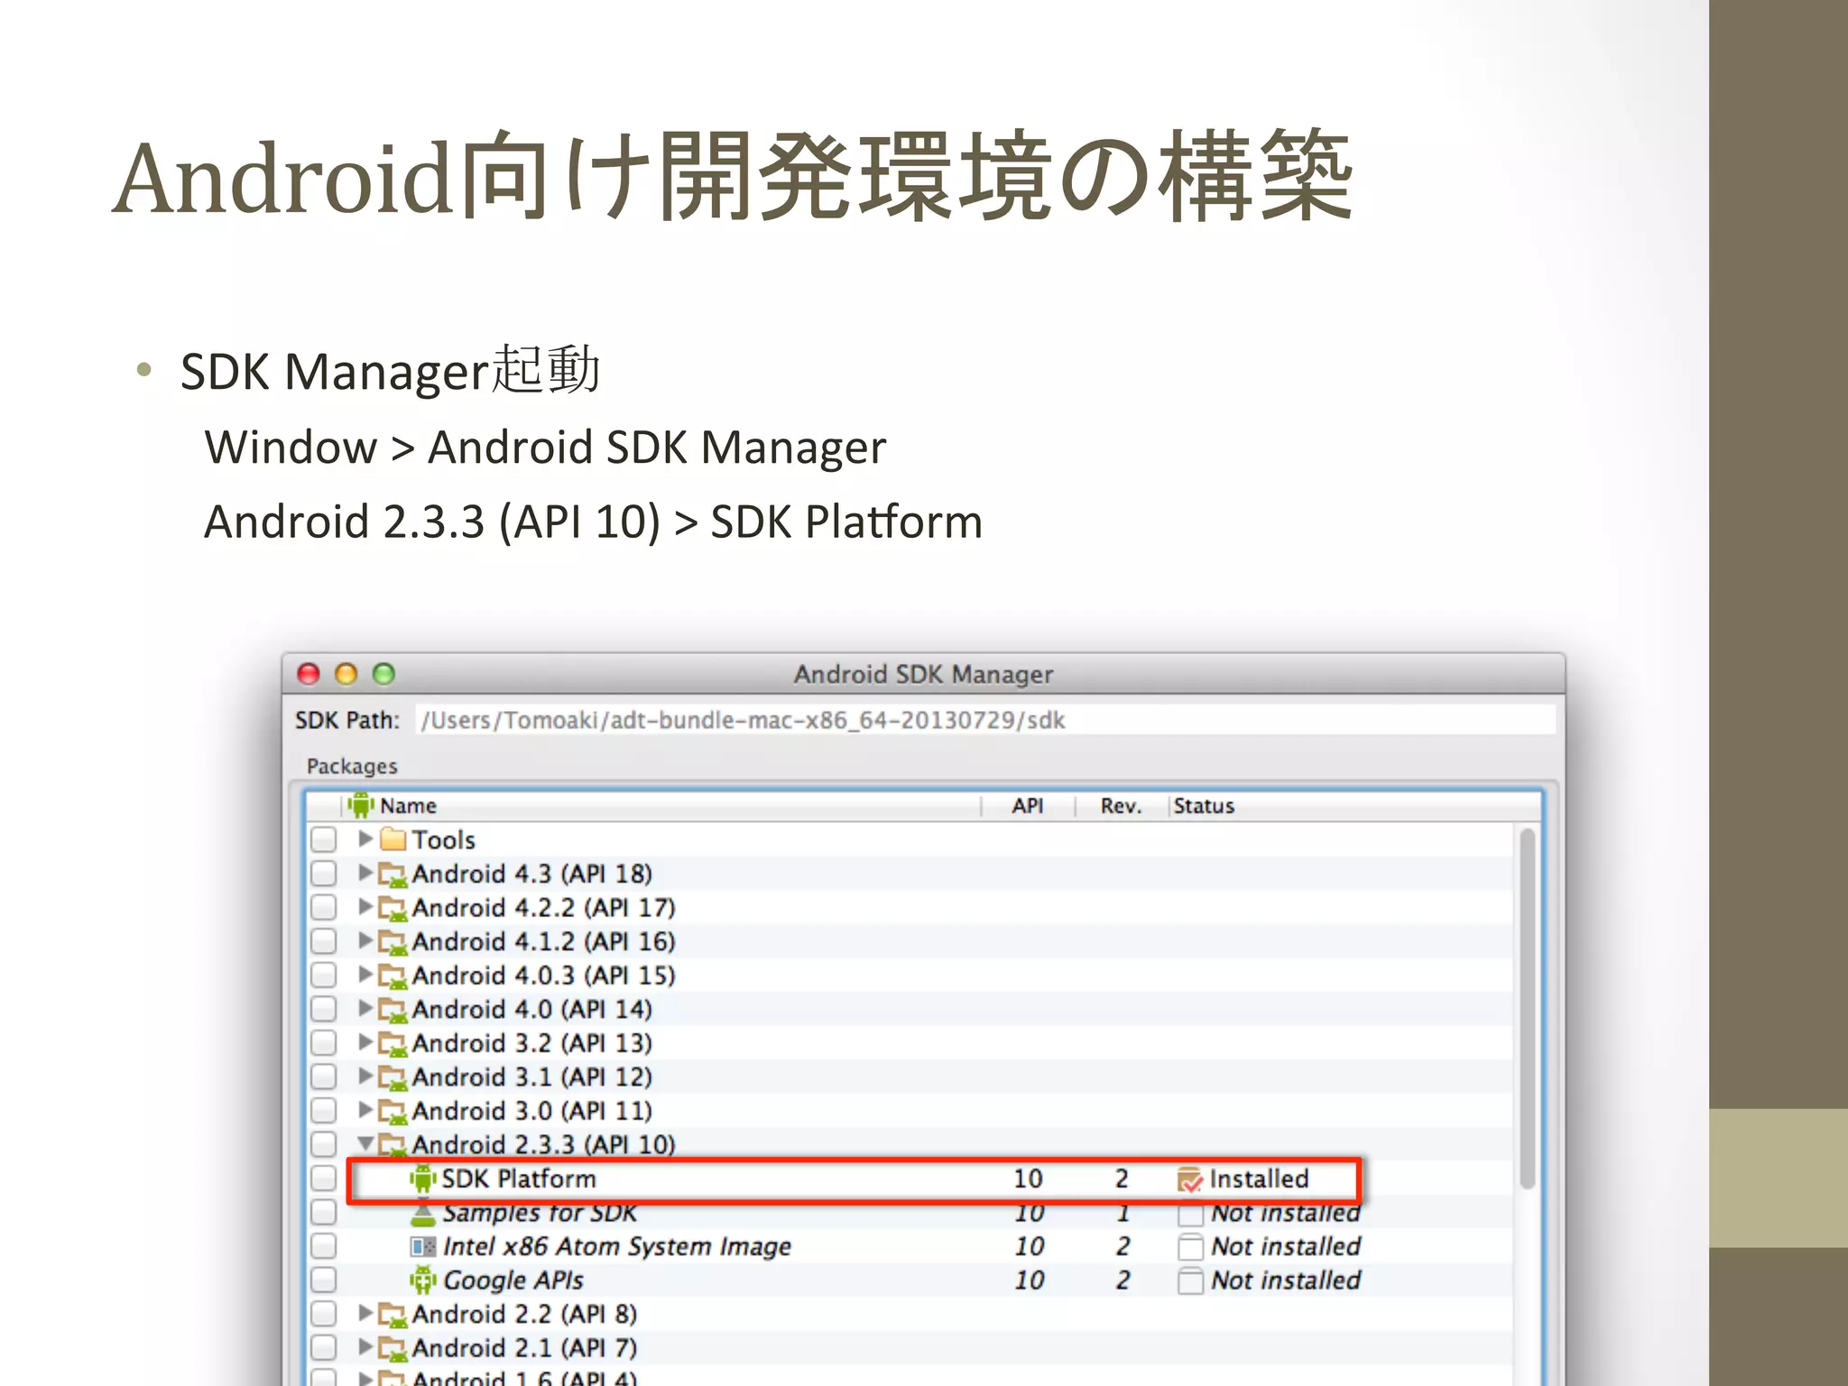Expand the Android 3.2 (API 13) node
This screenshot has height=1386, width=1848.
pyautogui.click(x=365, y=1042)
